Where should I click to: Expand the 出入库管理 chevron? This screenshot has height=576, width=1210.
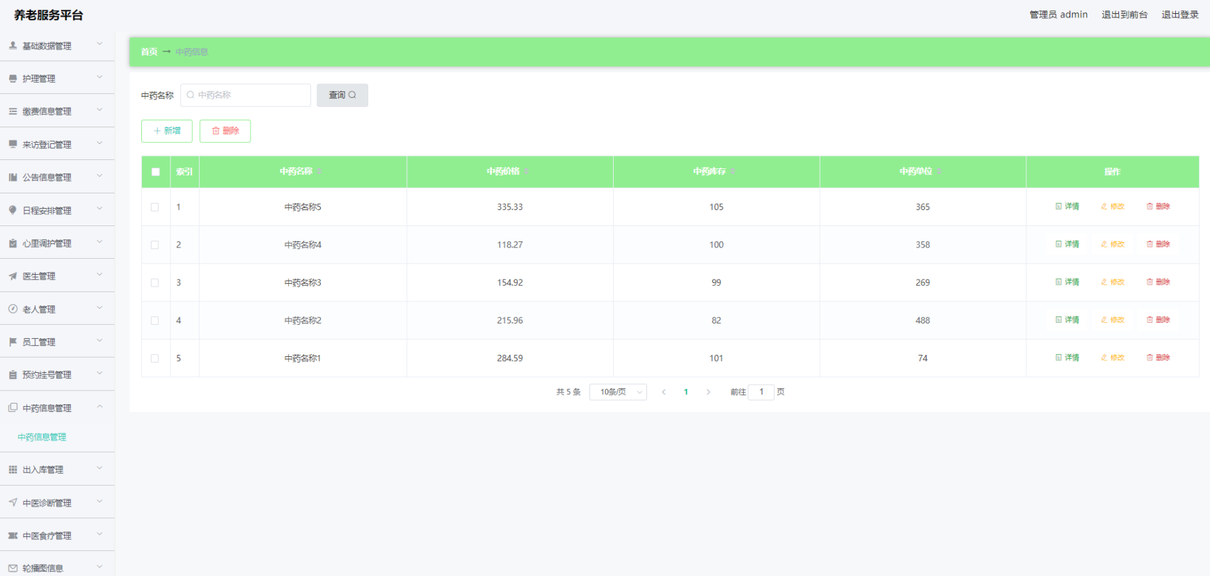click(x=99, y=467)
